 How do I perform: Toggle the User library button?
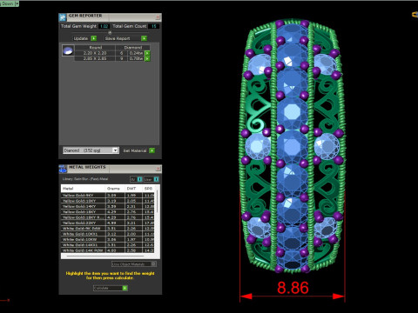click(152, 179)
